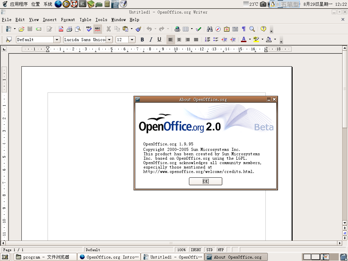Toggle Bullets on/off
The height and width of the screenshot is (261, 348).
(216, 39)
